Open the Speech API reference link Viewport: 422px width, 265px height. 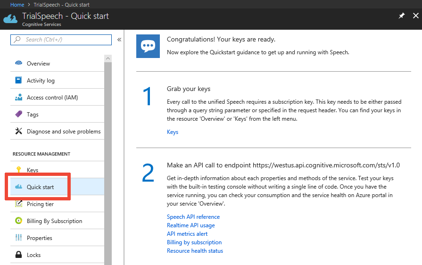point(193,217)
